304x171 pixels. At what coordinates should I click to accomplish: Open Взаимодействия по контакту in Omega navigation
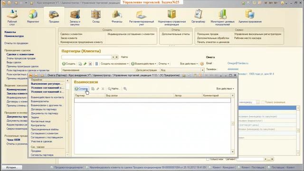point(47,97)
